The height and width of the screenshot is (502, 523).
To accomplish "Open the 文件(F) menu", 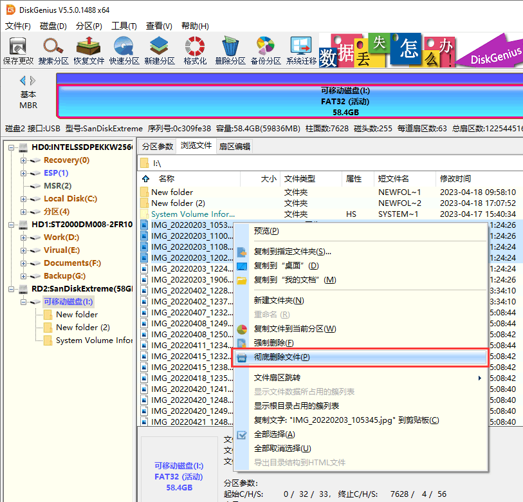I will click(18, 26).
